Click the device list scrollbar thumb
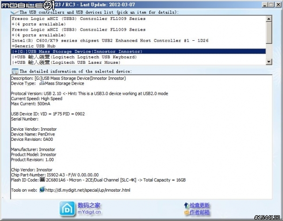 point(269,33)
